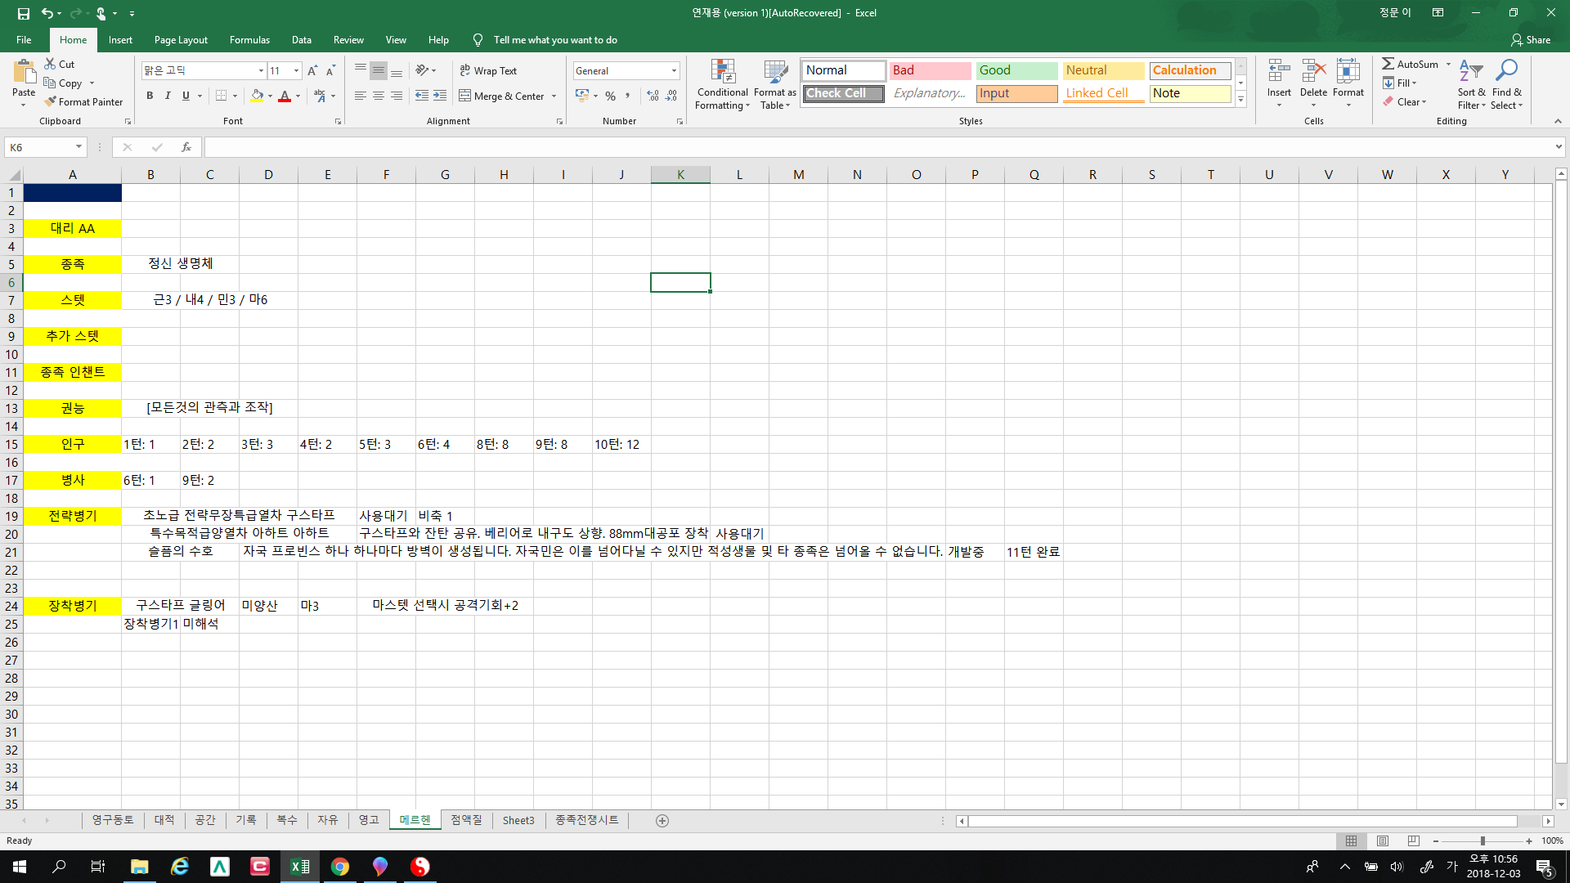Open the Formulas ribbon tab
The width and height of the screenshot is (1570, 883).
point(249,40)
